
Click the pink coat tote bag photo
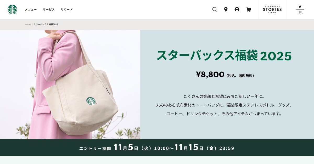[x=70, y=84]
